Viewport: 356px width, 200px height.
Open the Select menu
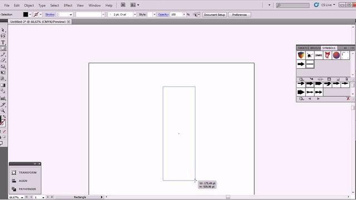pyautogui.click(x=55, y=5)
